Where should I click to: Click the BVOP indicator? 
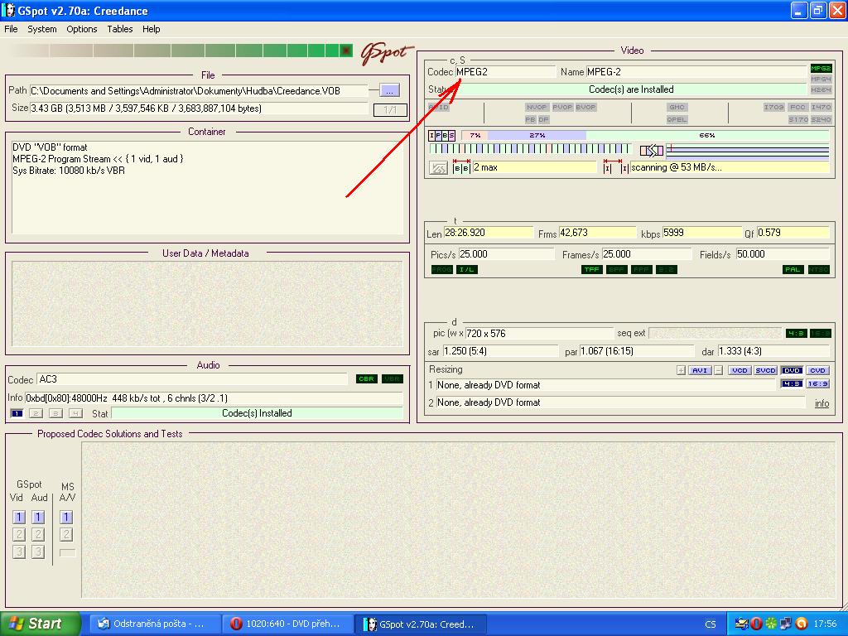point(585,107)
